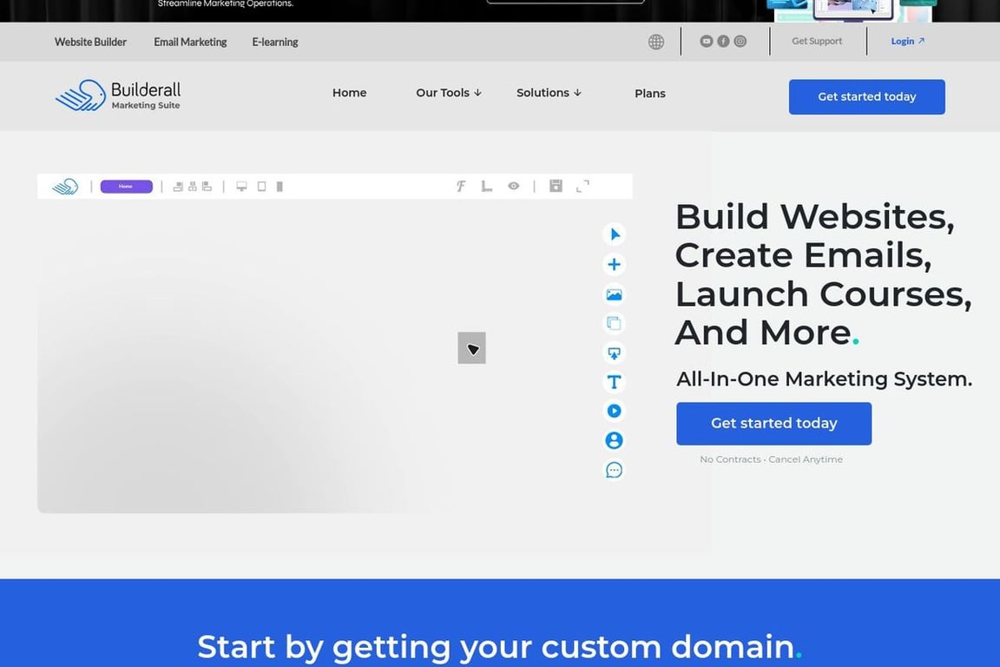
Task: Click the header Get started today button
Action: [x=866, y=97]
